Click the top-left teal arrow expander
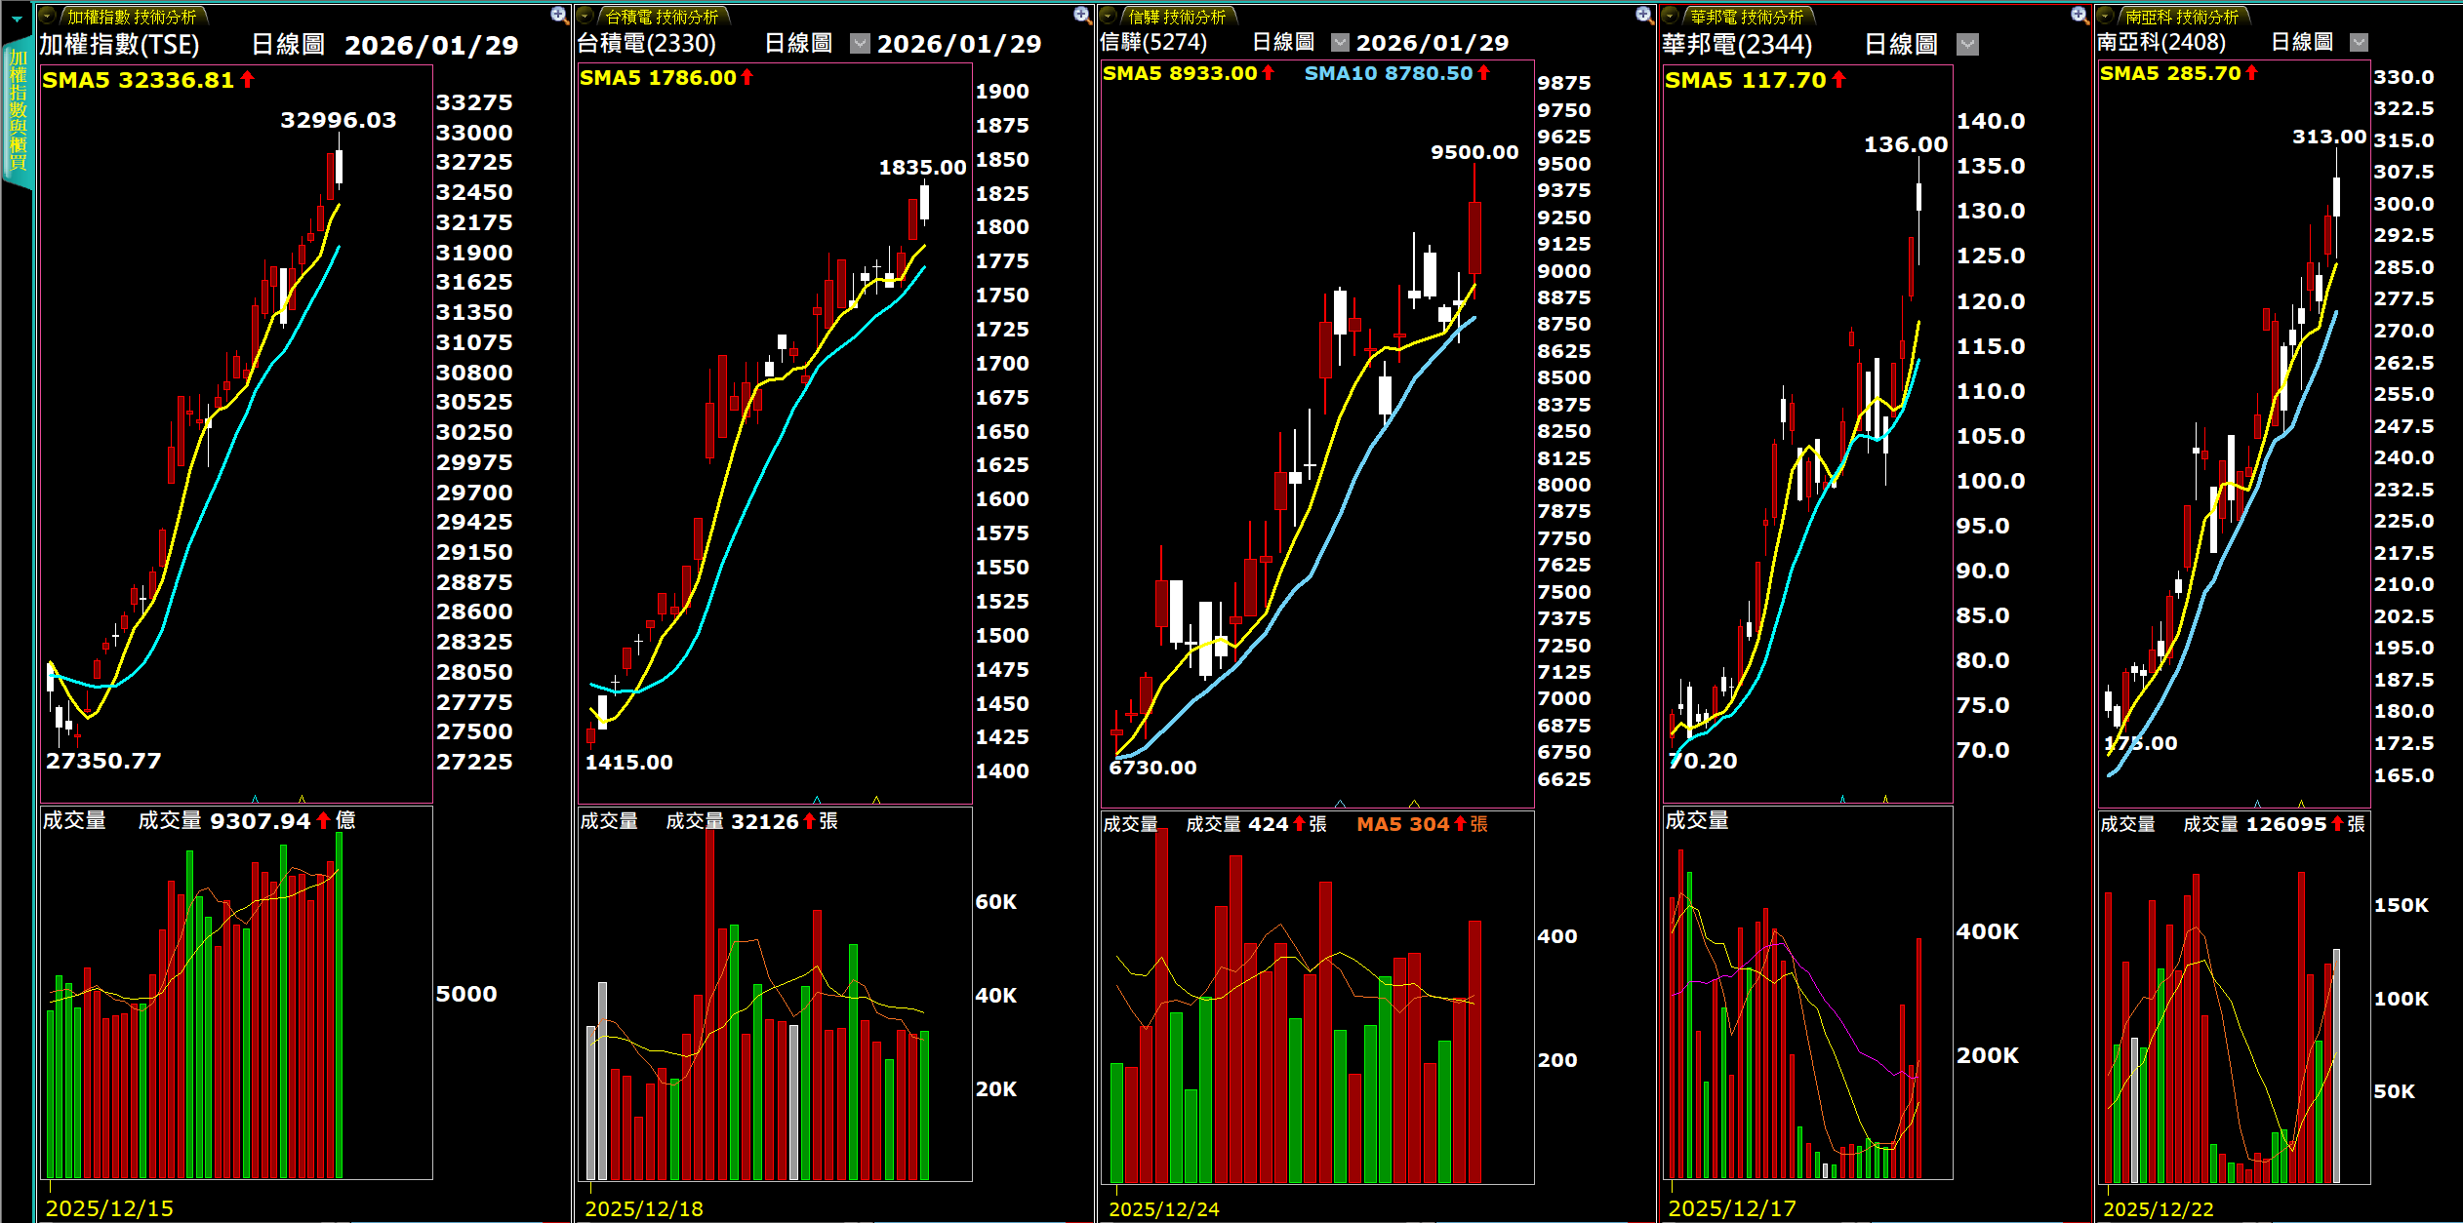Image resolution: width=2463 pixels, height=1223 pixels. [x=17, y=19]
